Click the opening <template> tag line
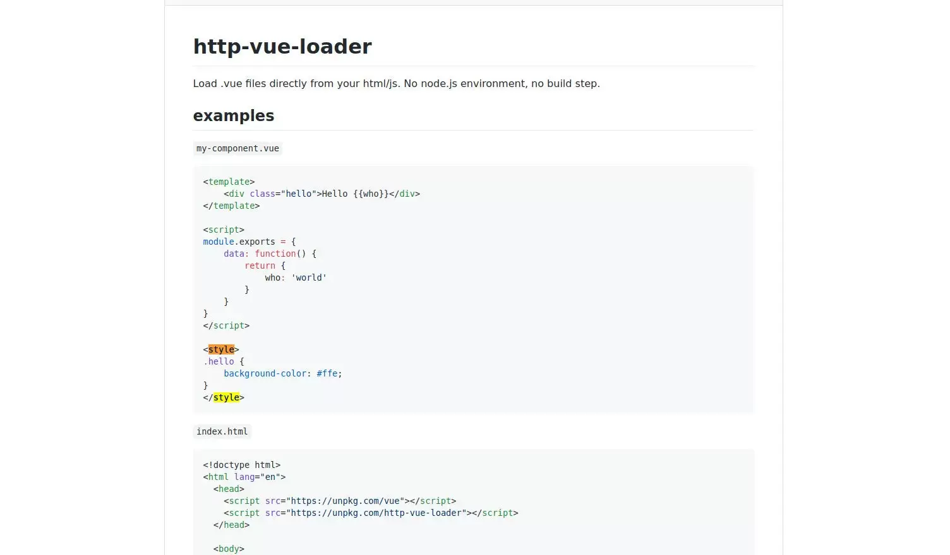This screenshot has height=555, width=950. coord(229,182)
